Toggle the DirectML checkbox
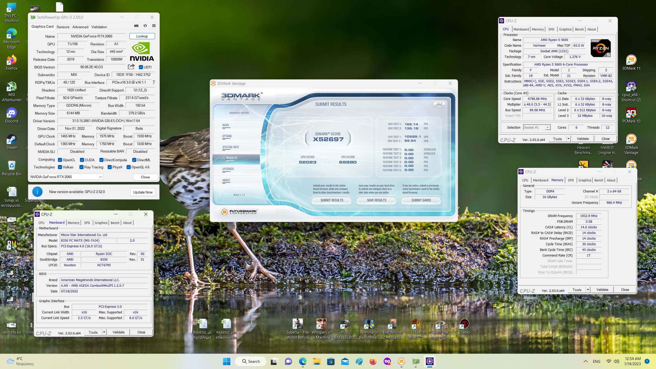Image resolution: width=656 pixels, height=369 pixels. pyautogui.click(x=134, y=160)
